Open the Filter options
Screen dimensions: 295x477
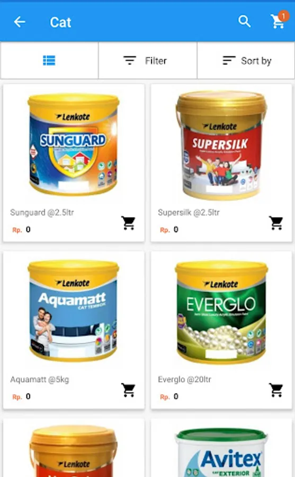coord(148,60)
